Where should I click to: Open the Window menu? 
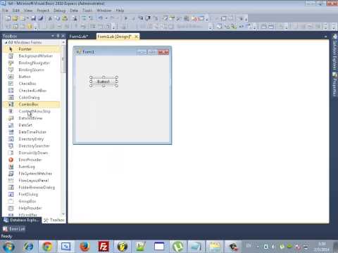104,11
